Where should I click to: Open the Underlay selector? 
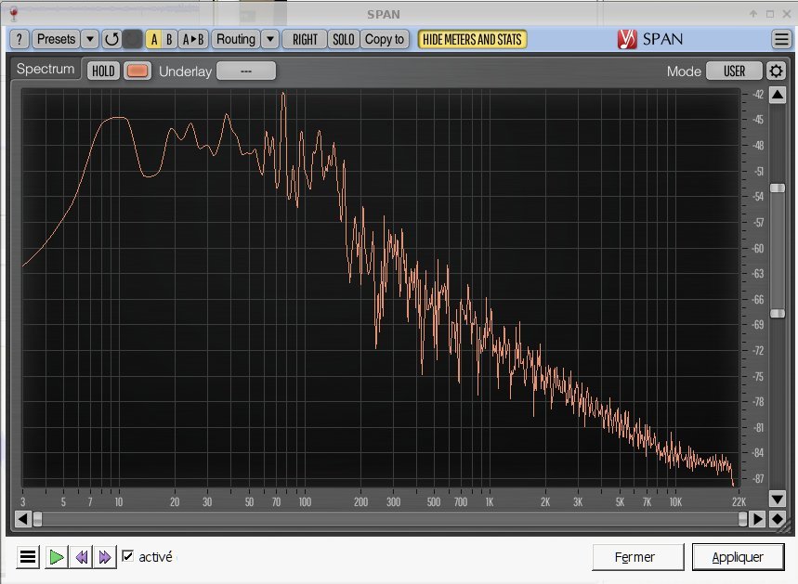tap(246, 71)
